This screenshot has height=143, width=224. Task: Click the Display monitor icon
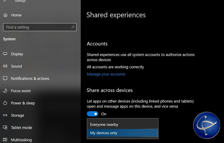[5, 54]
